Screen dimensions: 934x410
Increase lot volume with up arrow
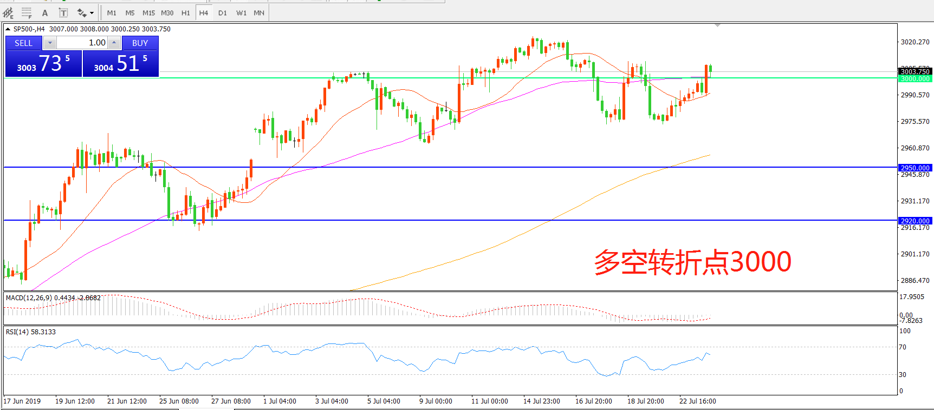click(114, 43)
